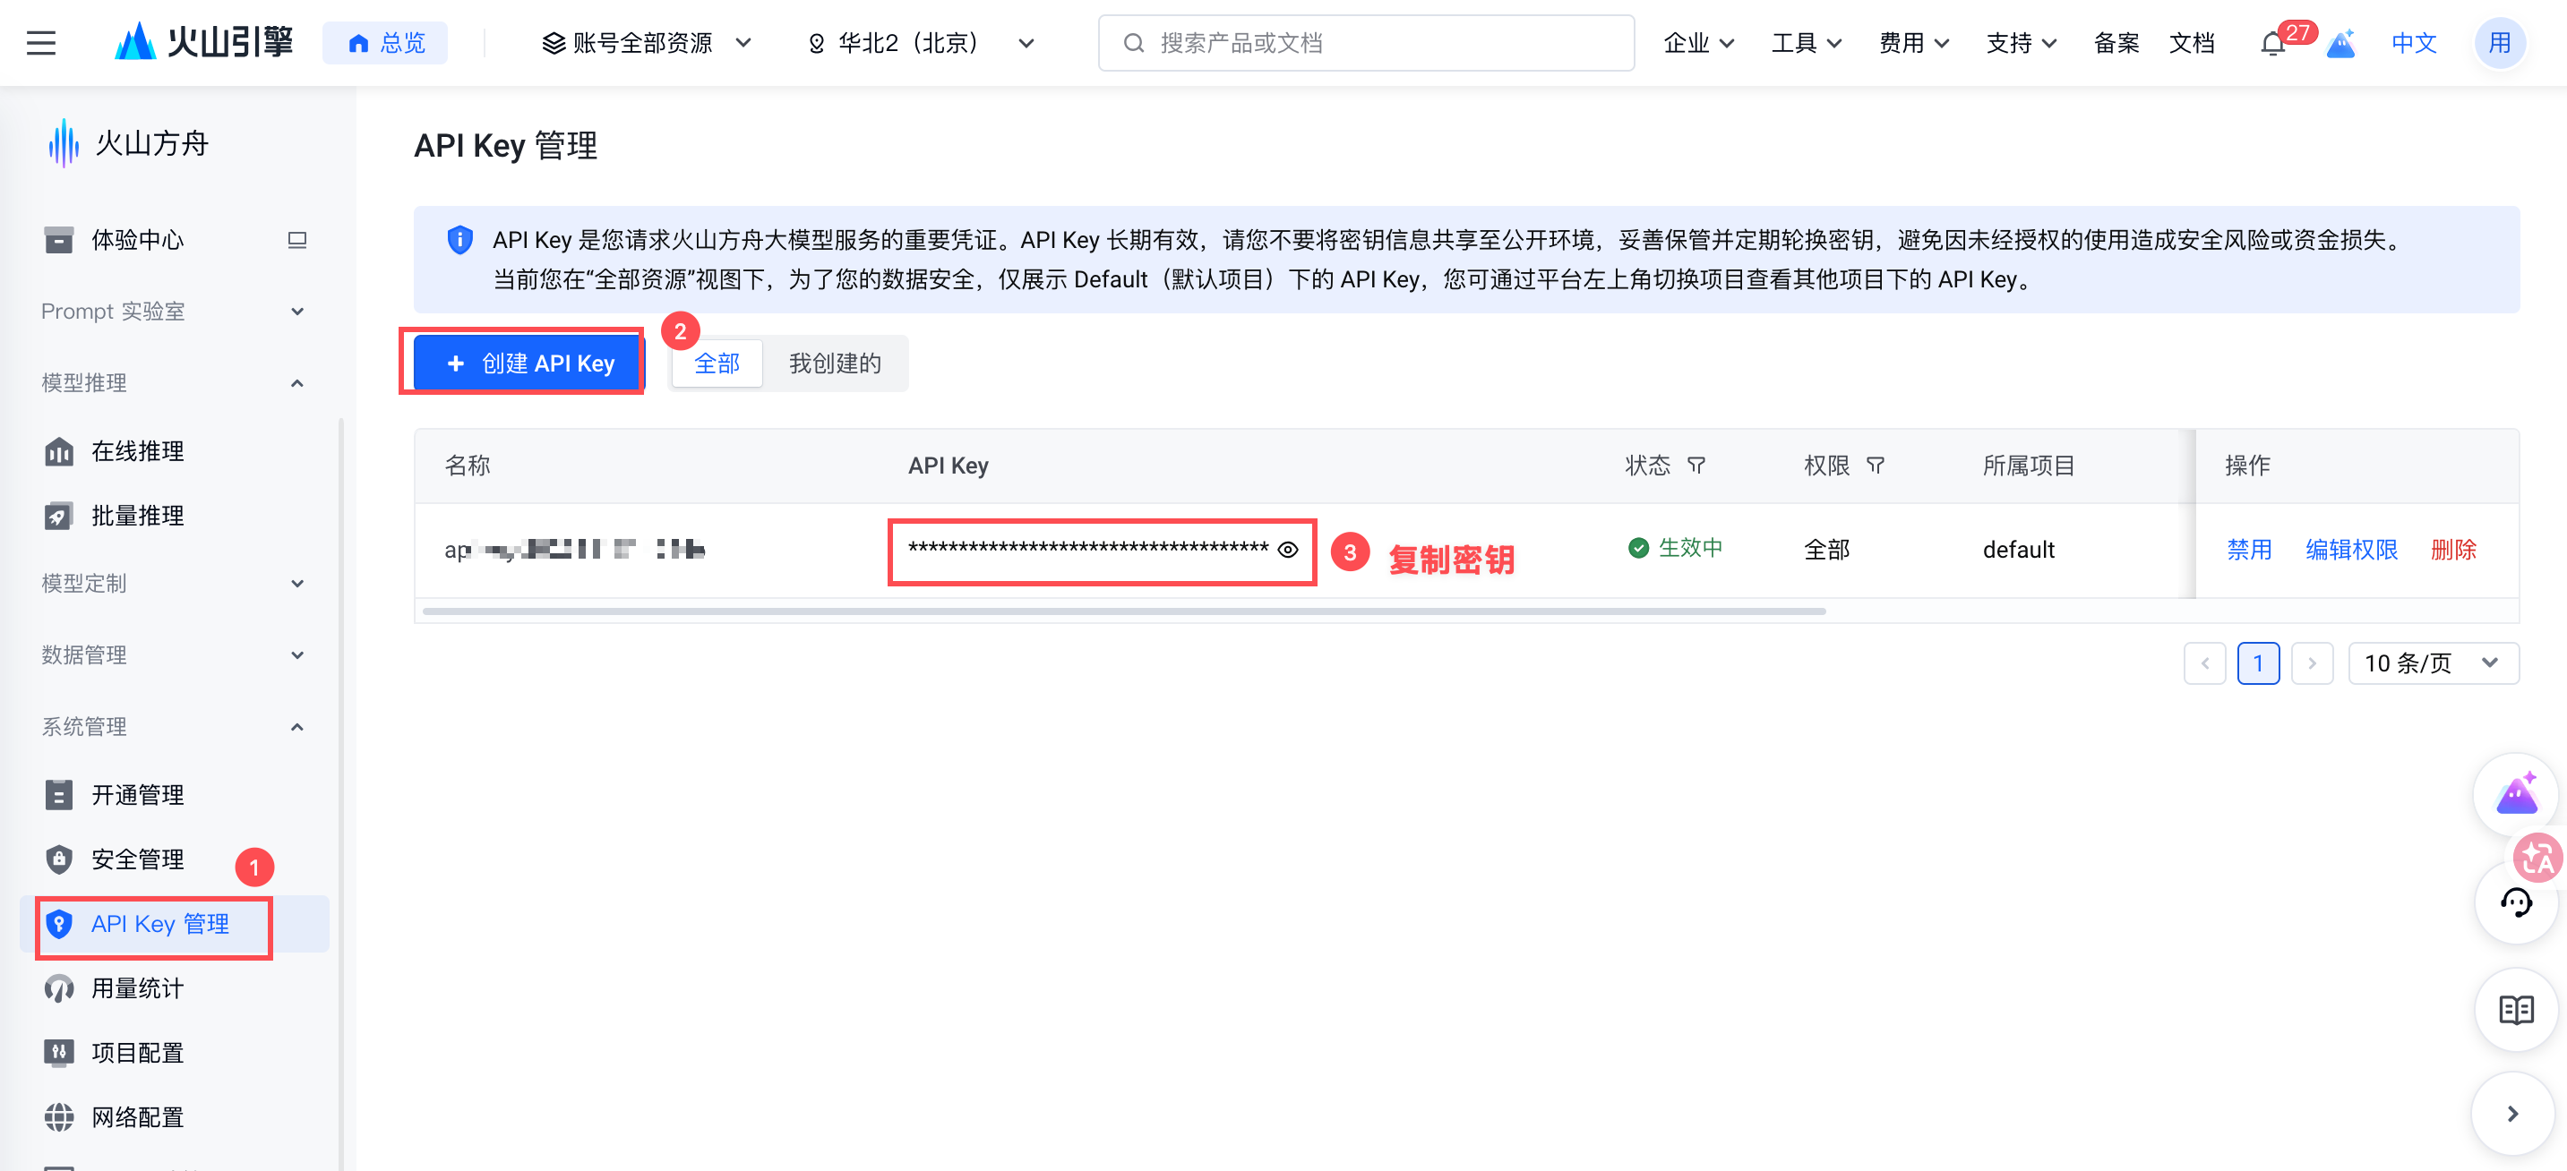The image size is (2567, 1171).
Task: Open the floating AI assistant button
Action: [2515, 795]
